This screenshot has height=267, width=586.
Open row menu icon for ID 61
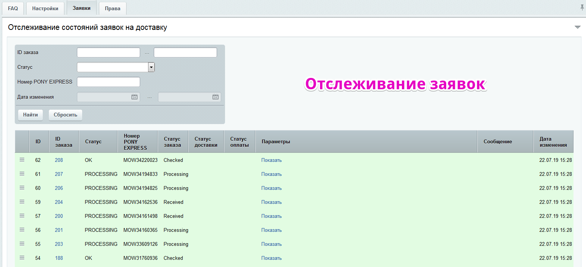(x=22, y=174)
